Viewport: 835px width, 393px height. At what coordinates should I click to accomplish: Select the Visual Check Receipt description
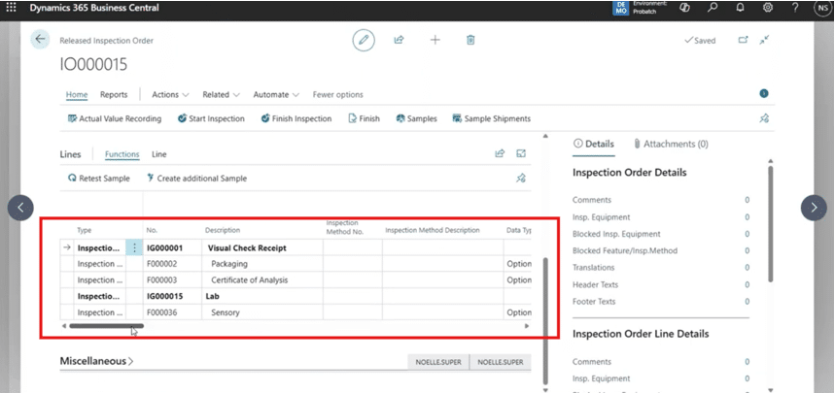[262, 247]
